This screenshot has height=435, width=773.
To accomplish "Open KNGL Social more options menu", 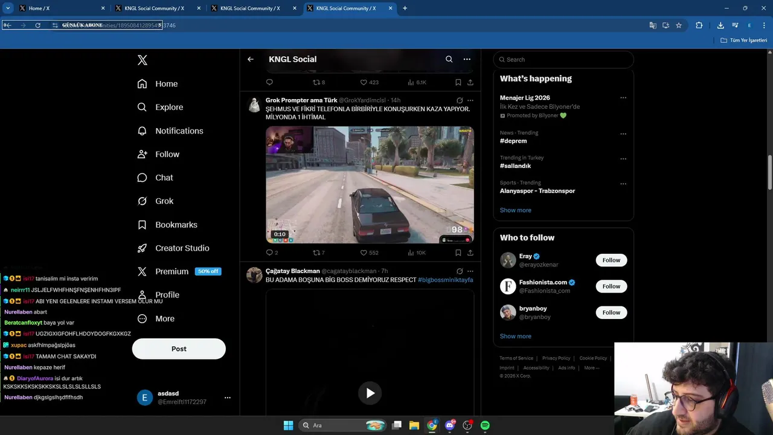I will pos(467,59).
